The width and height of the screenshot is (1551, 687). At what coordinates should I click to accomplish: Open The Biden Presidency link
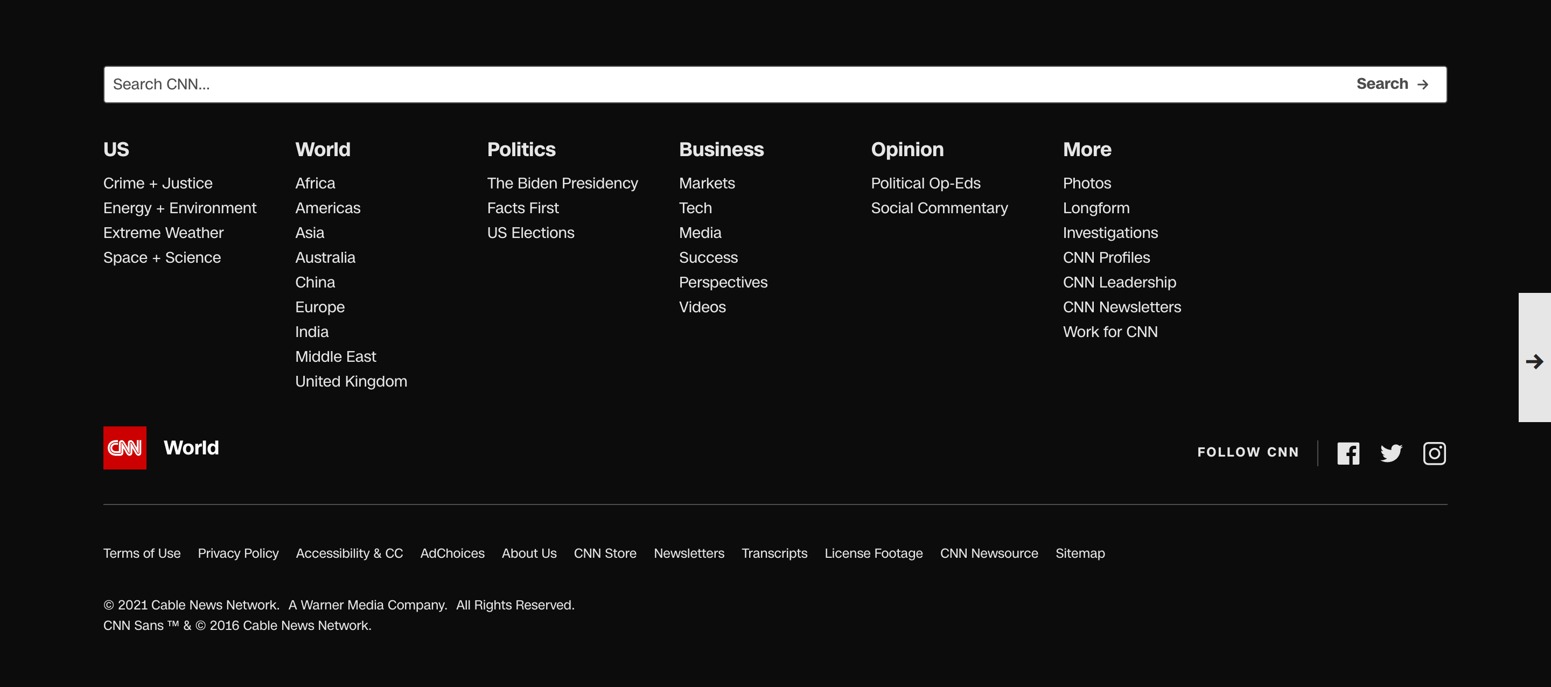pyautogui.click(x=562, y=183)
